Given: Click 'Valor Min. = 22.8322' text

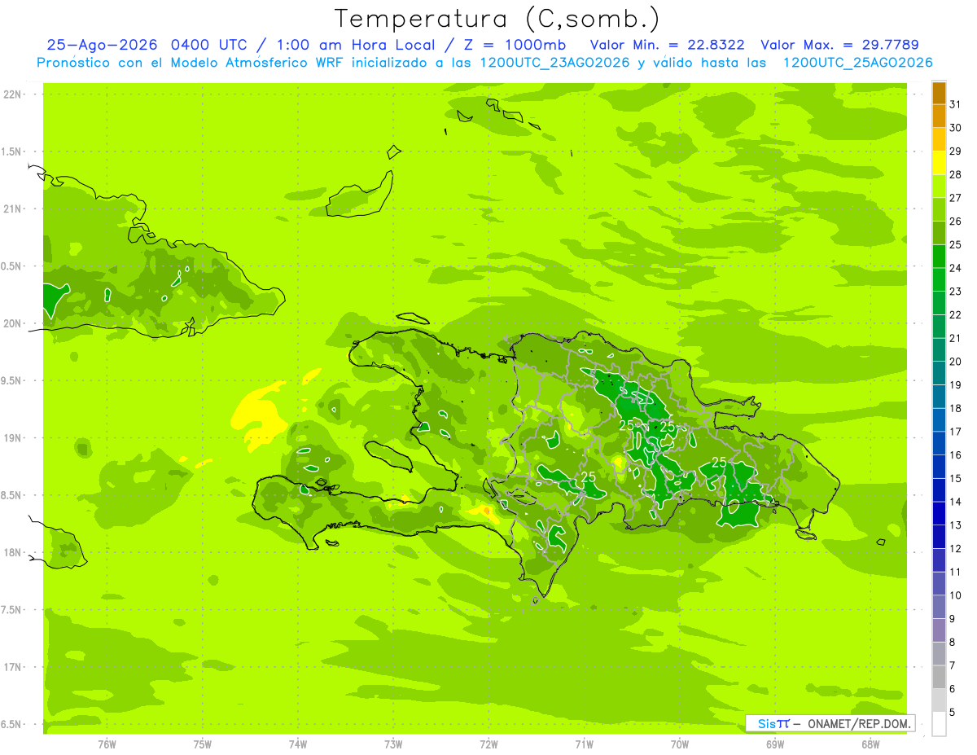Looking at the screenshot, I should [x=667, y=45].
